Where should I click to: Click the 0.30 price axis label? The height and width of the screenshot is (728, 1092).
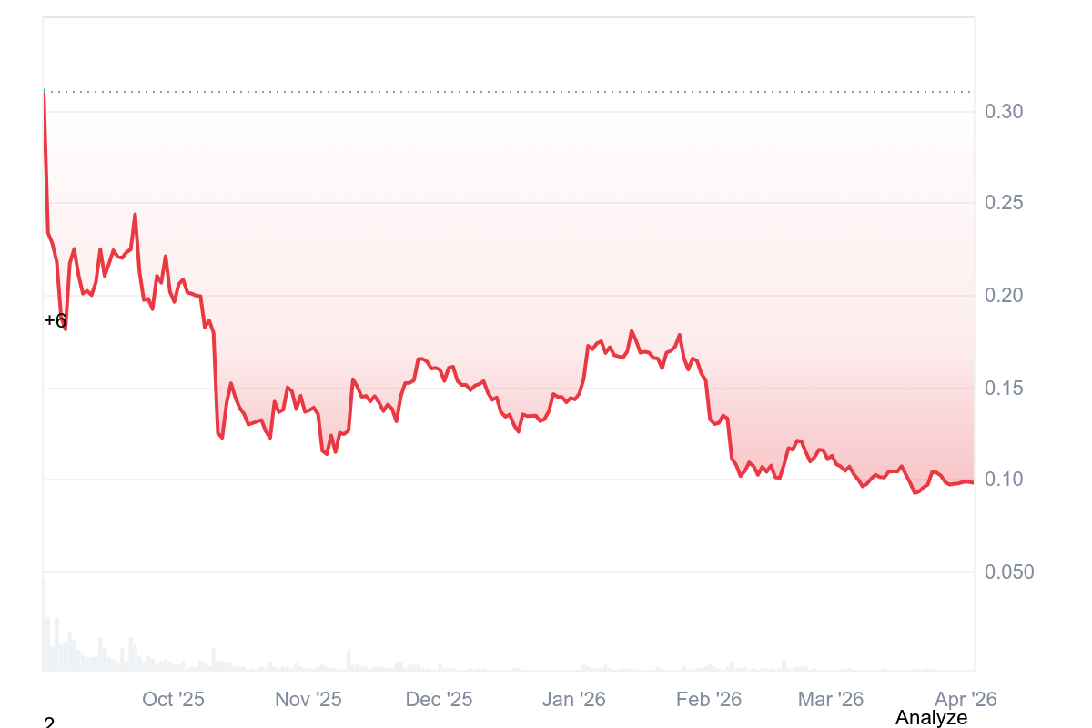(x=1004, y=112)
